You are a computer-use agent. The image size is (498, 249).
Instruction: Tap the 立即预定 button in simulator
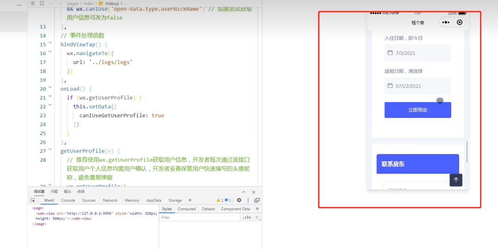click(x=418, y=110)
